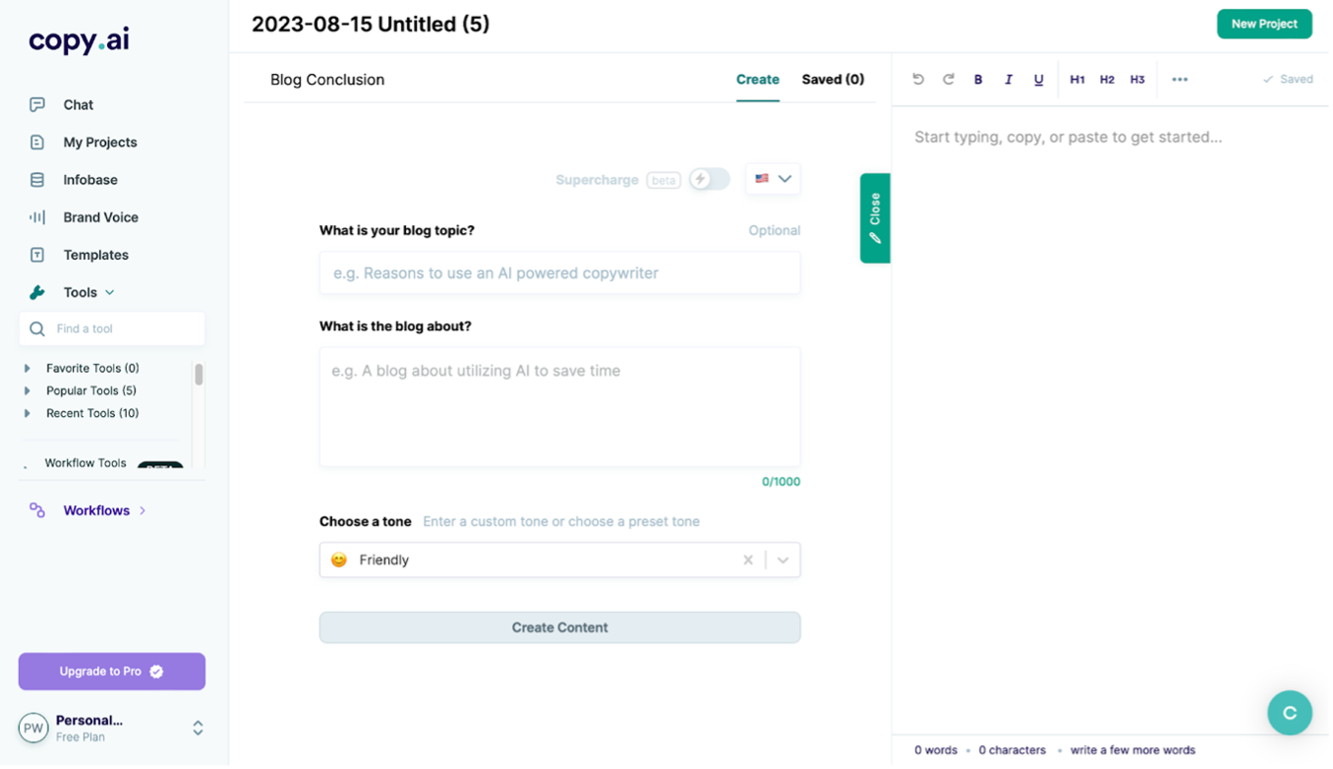1333x769 pixels.
Task: Click the project title 2023-08-15 Untitled (5)
Action: [371, 25]
